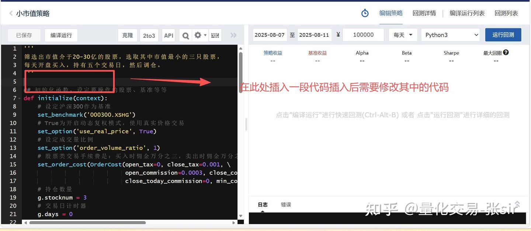Go back using arrow beside 小市值策略
The width and height of the screenshot is (531, 231).
[11, 14]
